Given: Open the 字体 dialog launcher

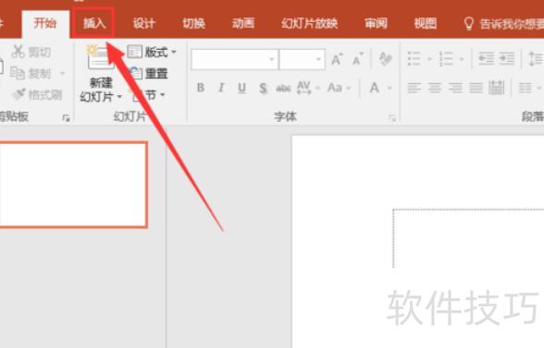Looking at the screenshot, I should 392,118.
